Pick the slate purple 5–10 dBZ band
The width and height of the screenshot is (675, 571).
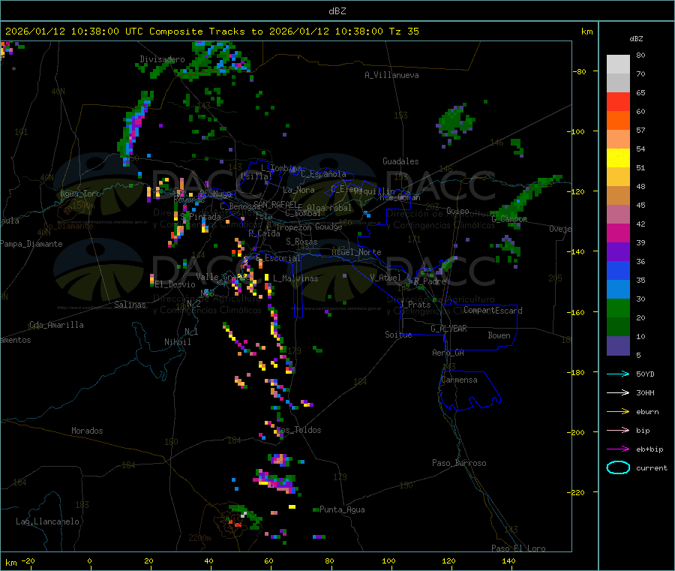pos(618,346)
